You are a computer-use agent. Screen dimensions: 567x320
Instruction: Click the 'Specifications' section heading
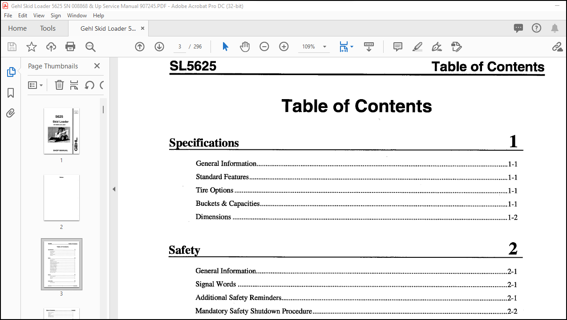[204, 143]
